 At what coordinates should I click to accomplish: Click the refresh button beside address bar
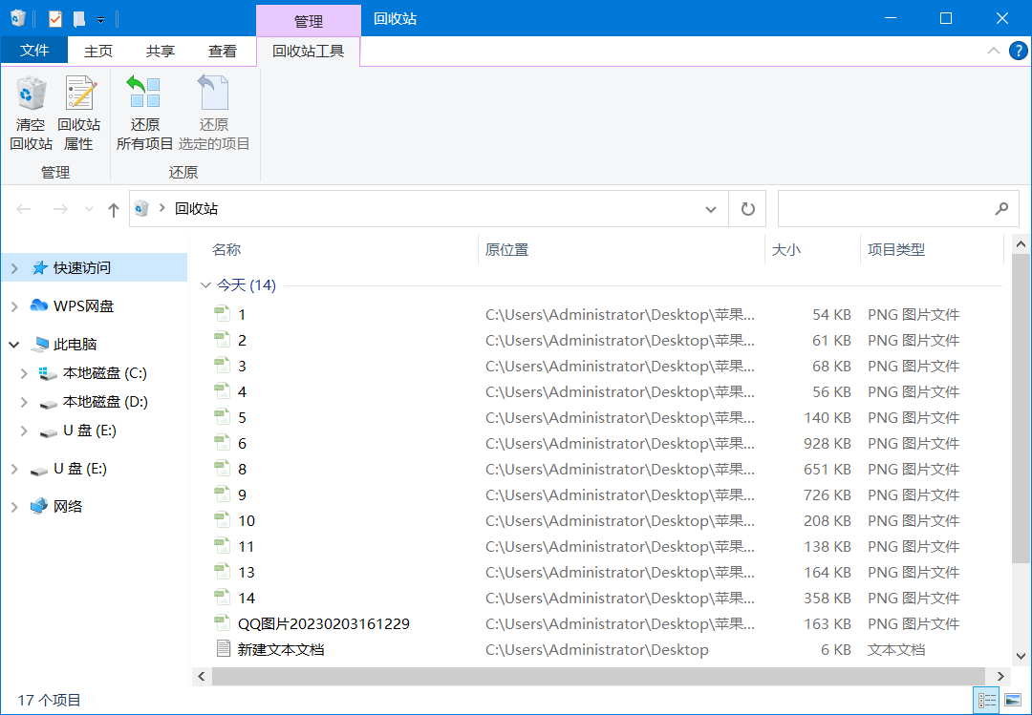[x=747, y=209]
